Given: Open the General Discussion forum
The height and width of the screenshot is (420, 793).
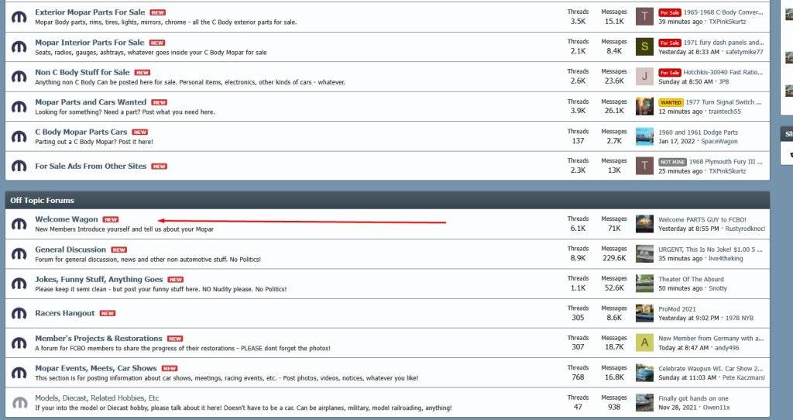Looking at the screenshot, I should click(x=70, y=250).
